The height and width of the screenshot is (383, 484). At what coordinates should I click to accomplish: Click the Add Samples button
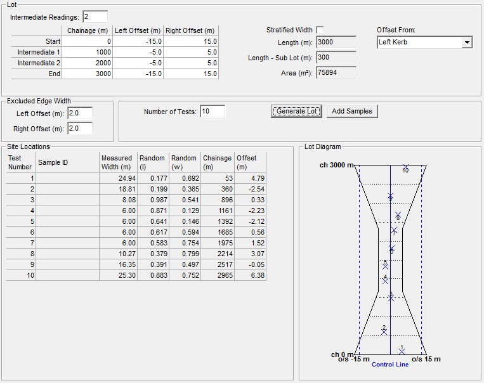pyautogui.click(x=351, y=111)
